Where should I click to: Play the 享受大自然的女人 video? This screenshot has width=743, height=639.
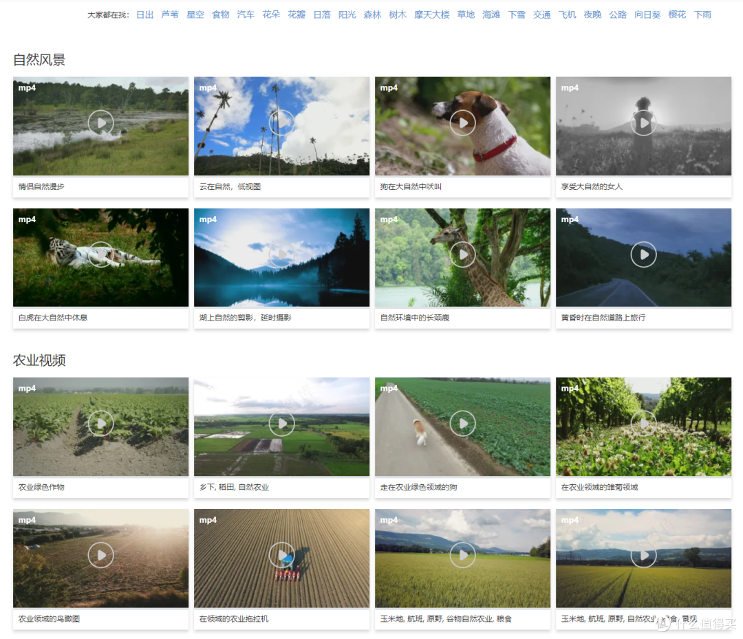644,122
